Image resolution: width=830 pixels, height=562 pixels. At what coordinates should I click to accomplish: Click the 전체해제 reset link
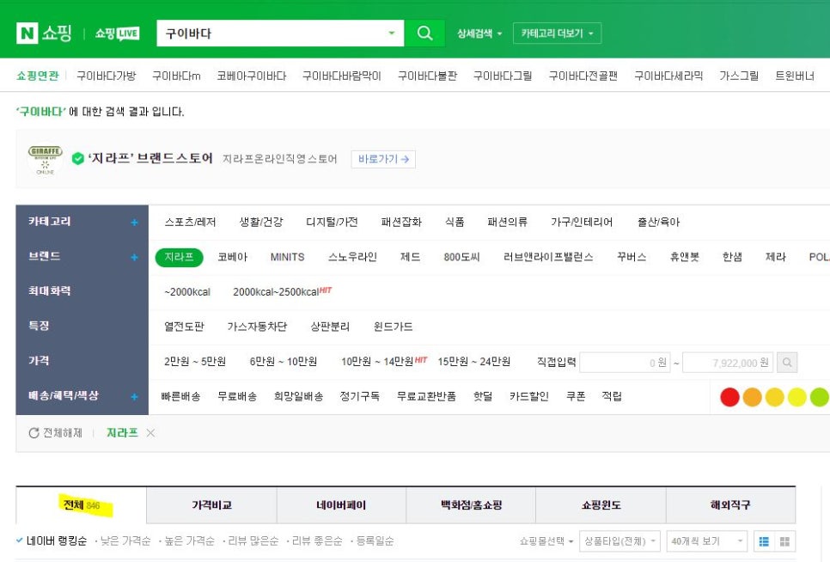tap(63, 433)
